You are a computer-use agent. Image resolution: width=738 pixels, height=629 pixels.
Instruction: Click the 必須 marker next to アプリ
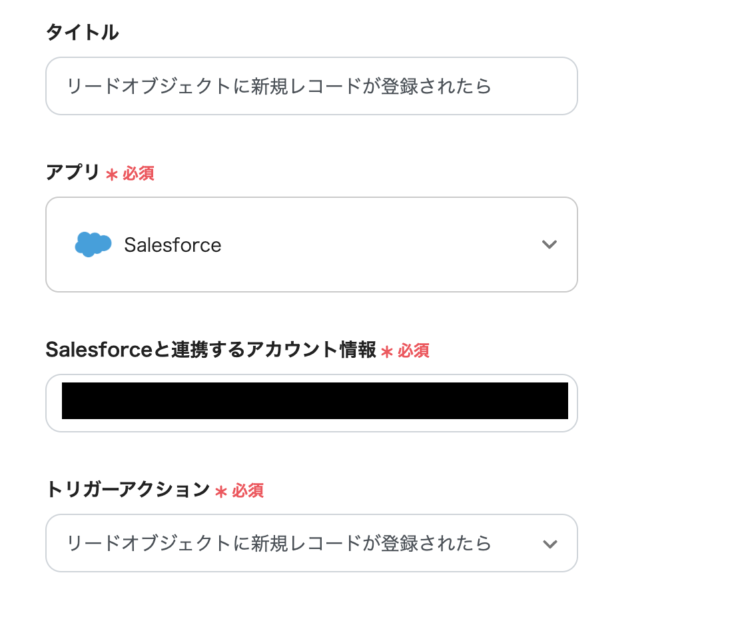point(139,174)
